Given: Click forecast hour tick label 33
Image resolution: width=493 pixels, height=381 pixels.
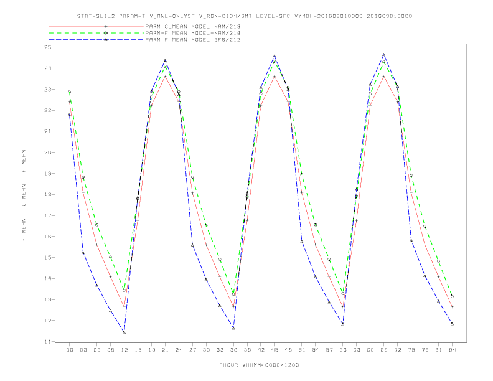Looking at the screenshot, I should point(220,350).
